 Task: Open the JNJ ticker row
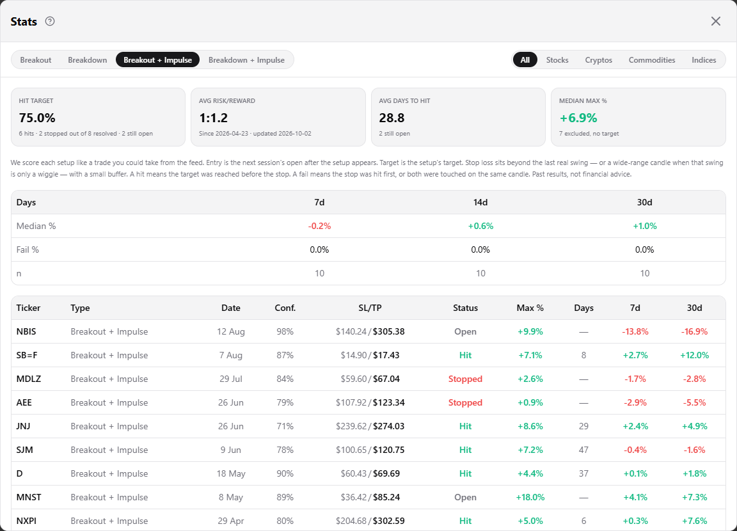[368, 426]
